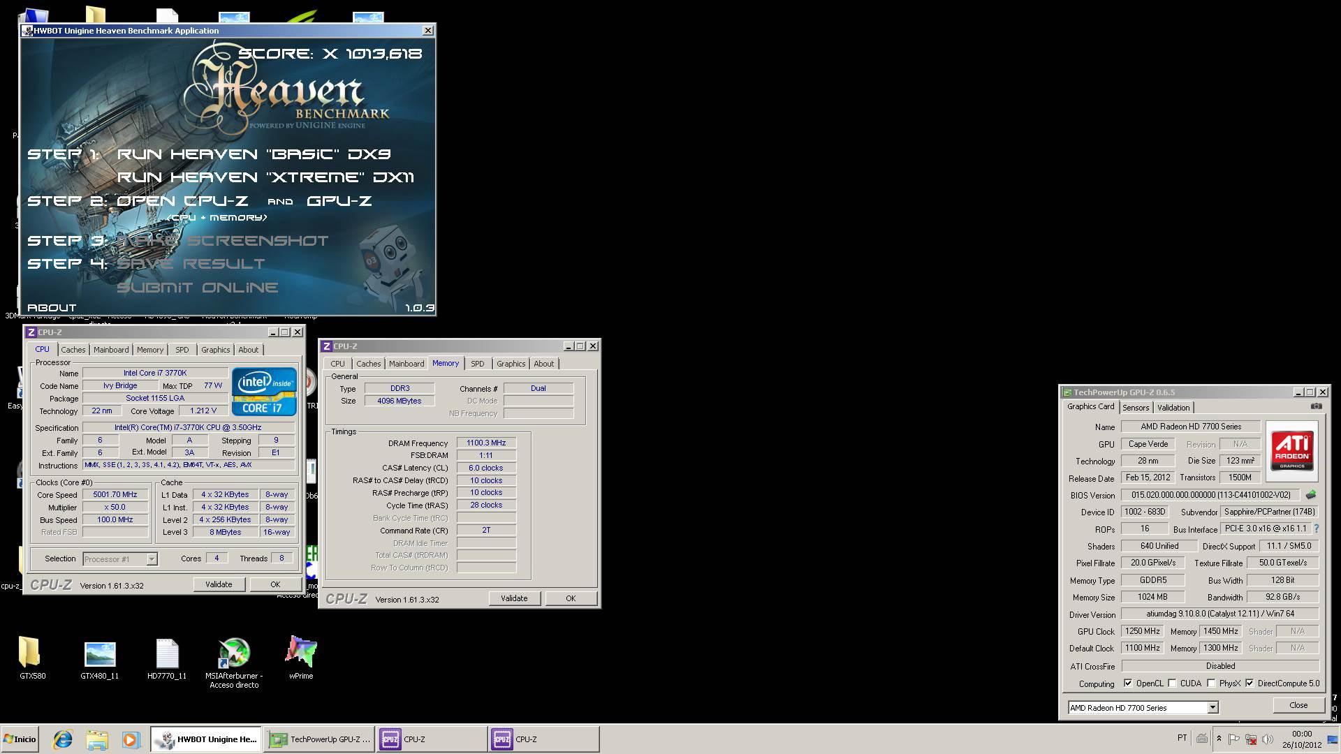Open CPU tab in right CPU-Z window
The width and height of the screenshot is (1341, 754).
(338, 364)
